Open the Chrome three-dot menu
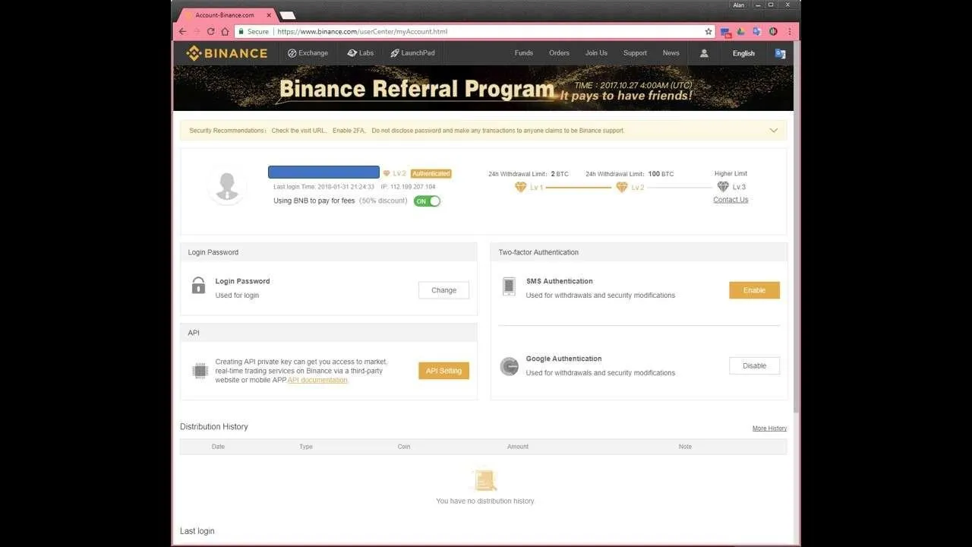The width and height of the screenshot is (972, 547). point(790,32)
